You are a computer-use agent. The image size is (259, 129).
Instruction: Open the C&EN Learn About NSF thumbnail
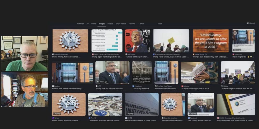tap(236, 104)
